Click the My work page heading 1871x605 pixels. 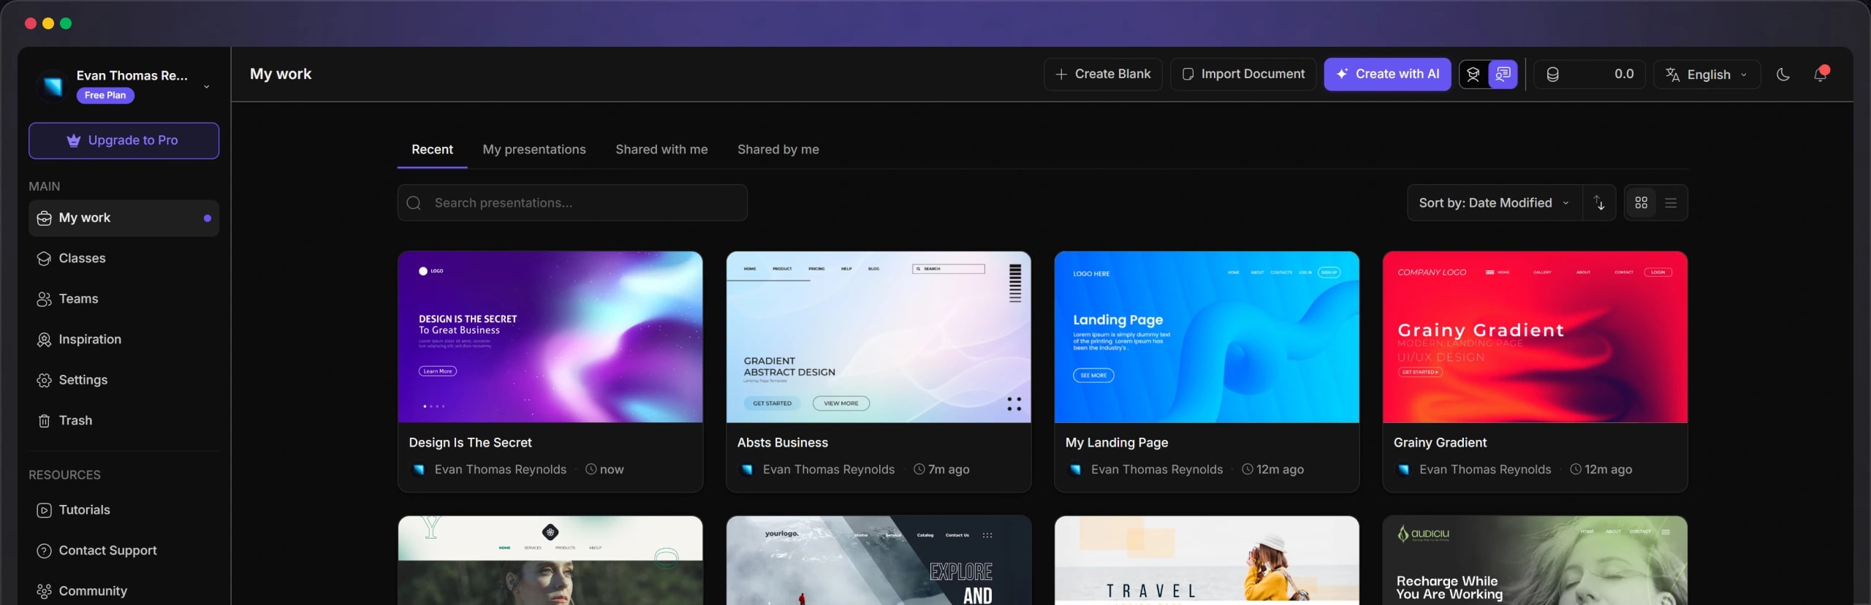click(281, 74)
